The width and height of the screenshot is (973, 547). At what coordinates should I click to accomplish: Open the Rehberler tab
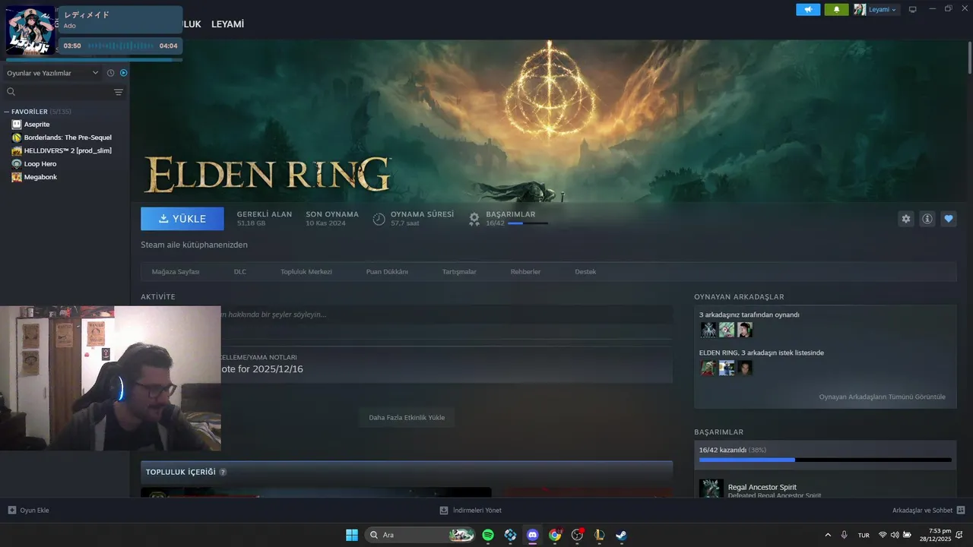(x=525, y=272)
